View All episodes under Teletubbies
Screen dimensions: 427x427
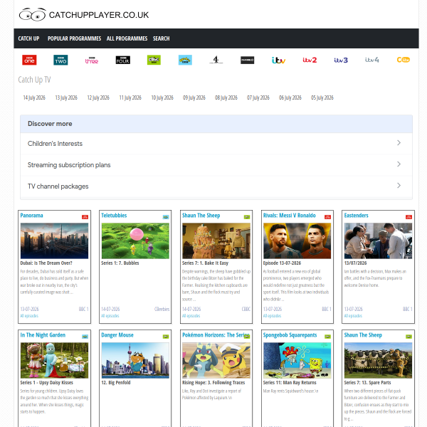pyautogui.click(x=110, y=316)
